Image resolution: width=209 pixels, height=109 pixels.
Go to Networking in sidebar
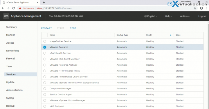coord(13,51)
